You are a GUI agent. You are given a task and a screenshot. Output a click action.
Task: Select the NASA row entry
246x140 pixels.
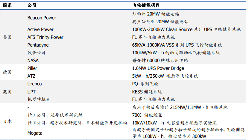tap(33, 61)
